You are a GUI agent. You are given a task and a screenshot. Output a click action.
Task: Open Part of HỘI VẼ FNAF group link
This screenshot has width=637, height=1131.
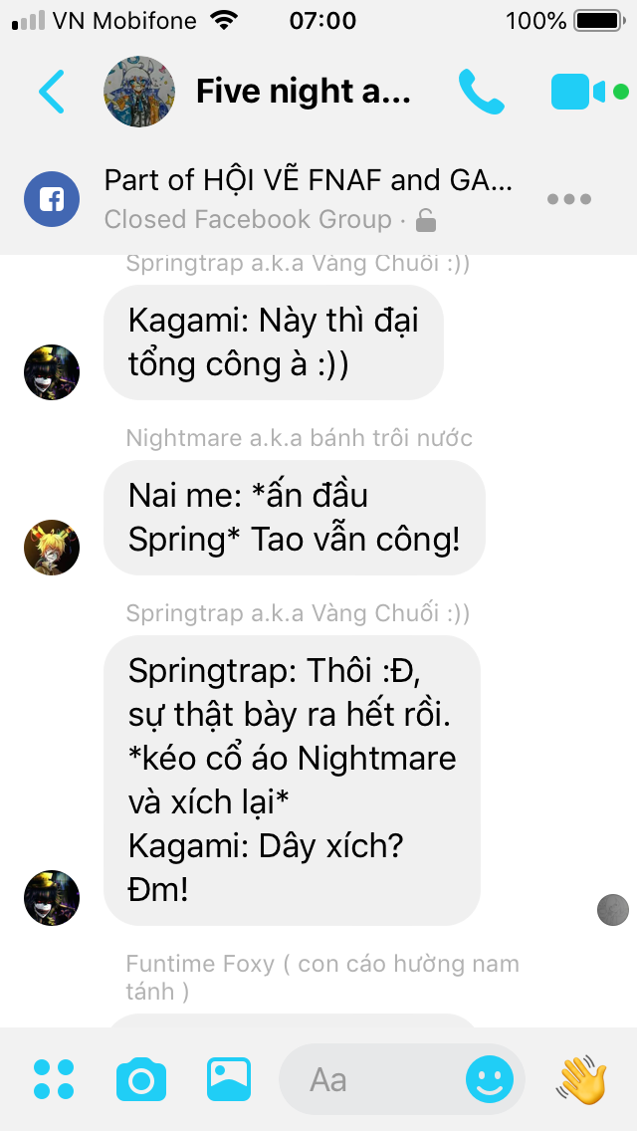click(309, 180)
